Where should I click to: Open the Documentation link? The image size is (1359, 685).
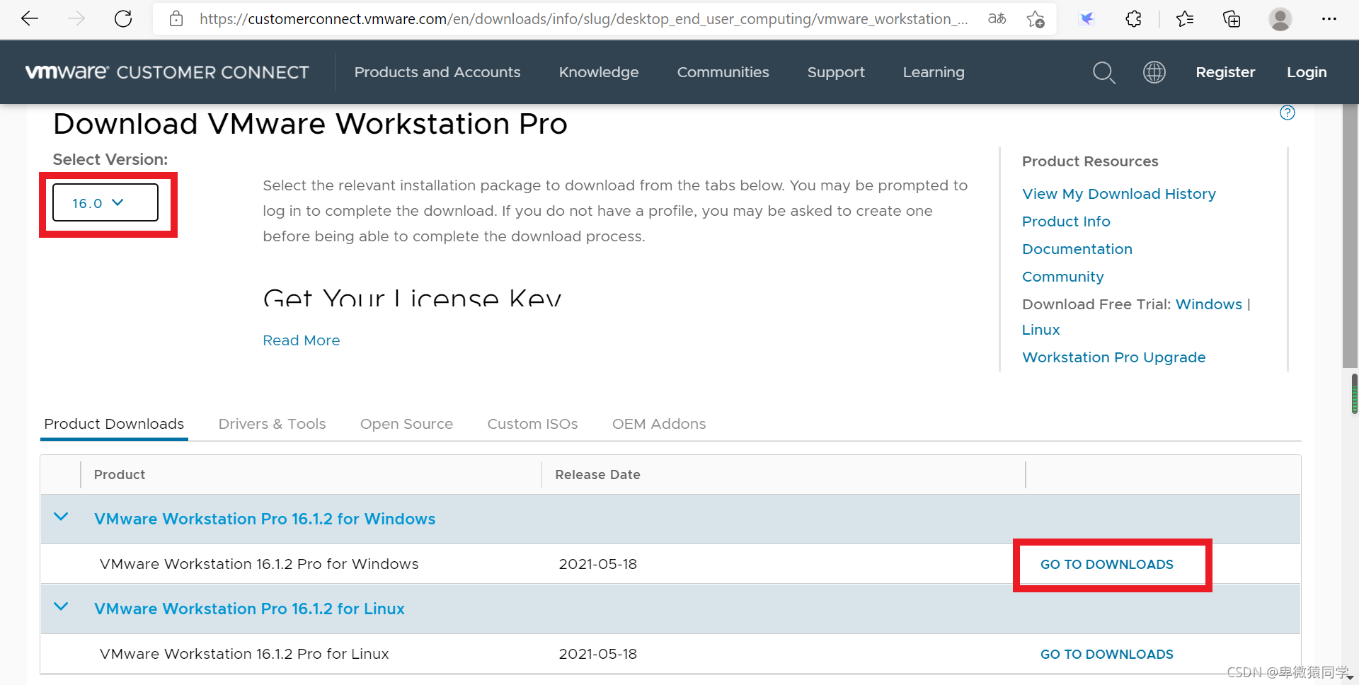[1077, 249]
